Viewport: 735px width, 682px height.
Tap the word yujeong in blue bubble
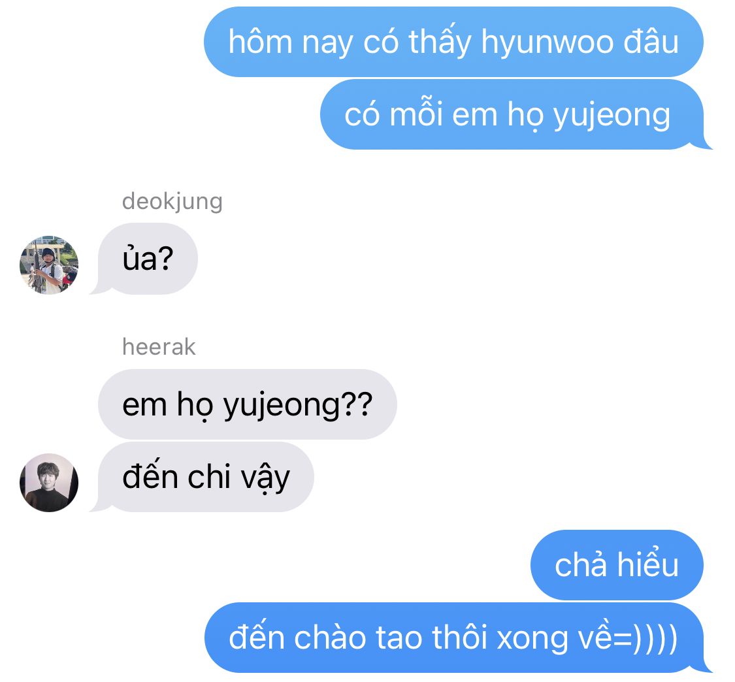[x=612, y=116]
